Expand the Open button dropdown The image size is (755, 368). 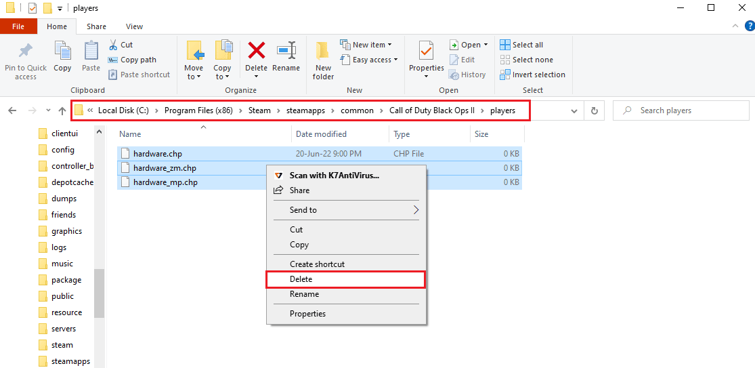point(486,45)
